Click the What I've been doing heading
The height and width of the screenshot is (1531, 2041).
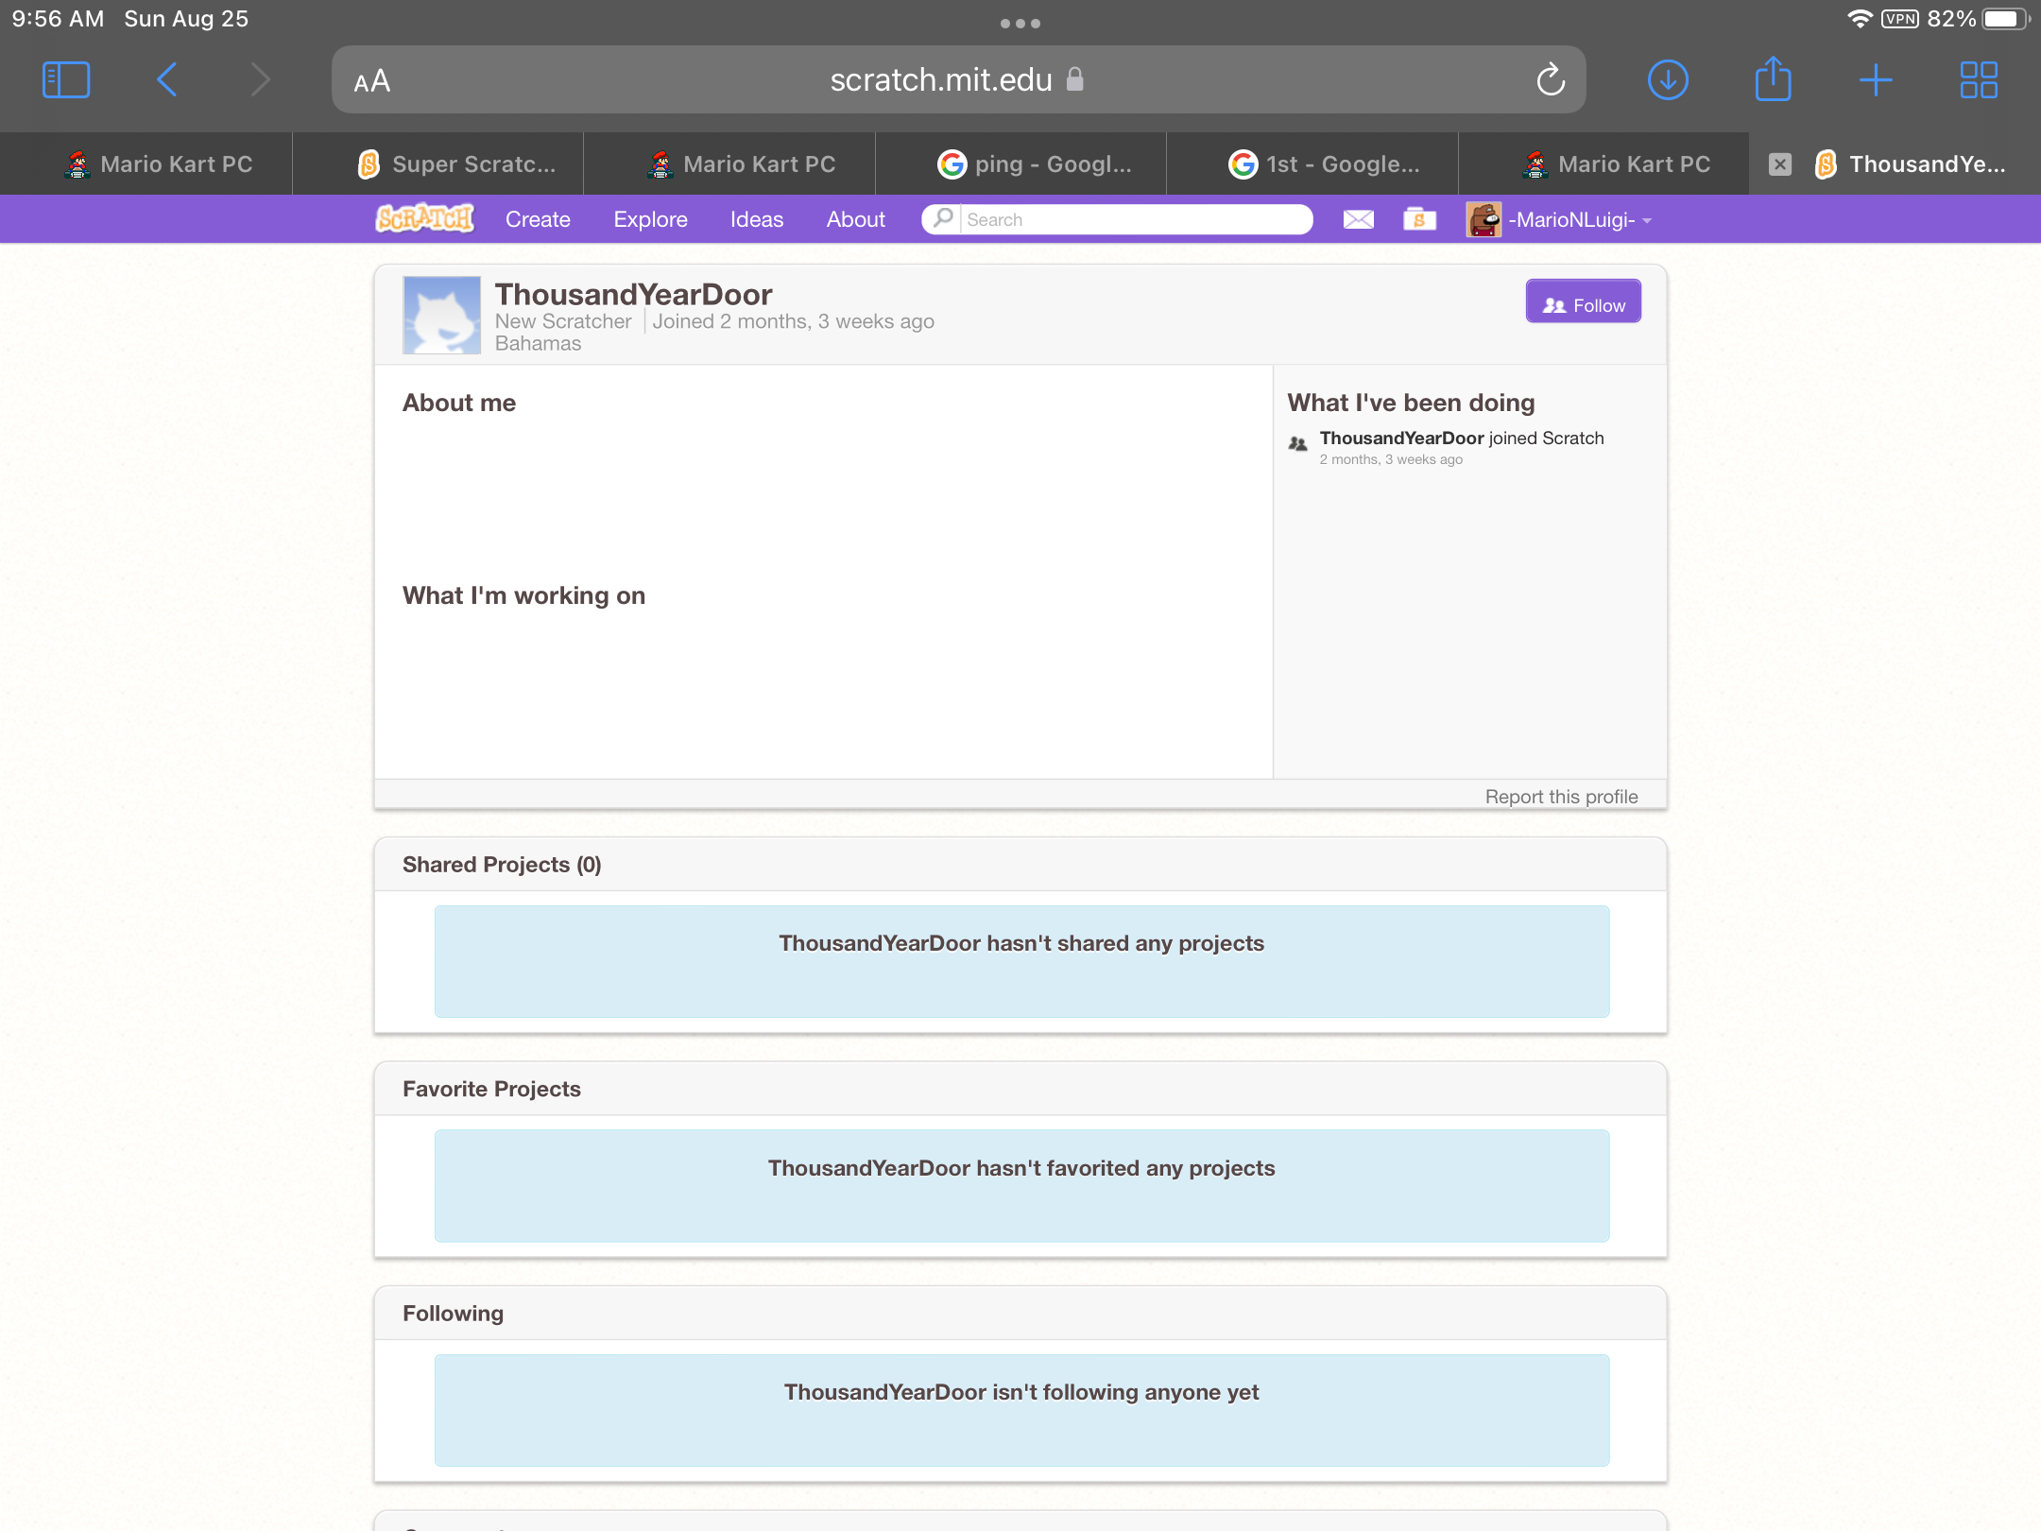coord(1411,403)
